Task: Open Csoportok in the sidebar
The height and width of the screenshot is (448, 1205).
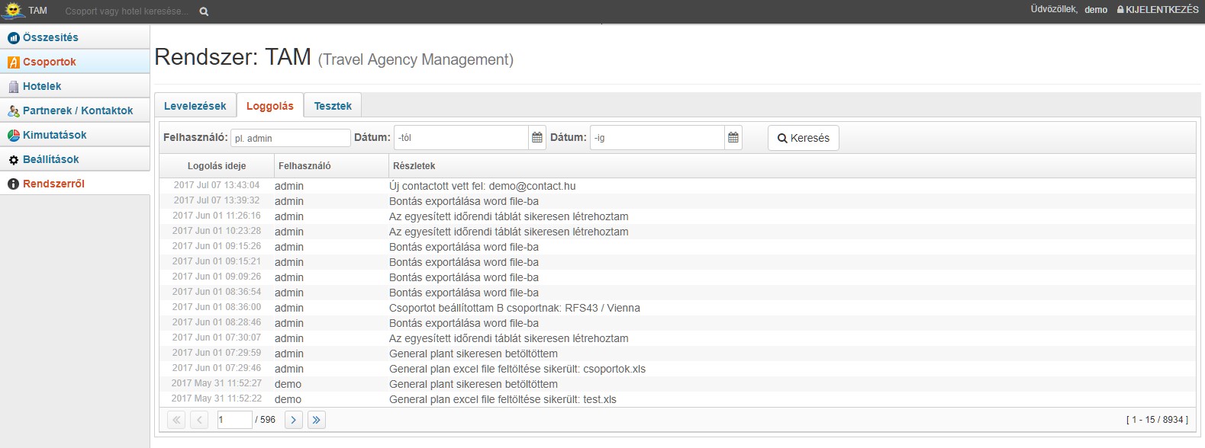Action: tap(50, 62)
